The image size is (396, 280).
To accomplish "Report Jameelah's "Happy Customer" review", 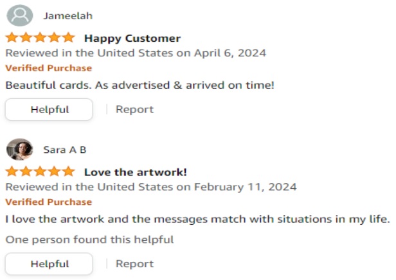I will [x=134, y=109].
